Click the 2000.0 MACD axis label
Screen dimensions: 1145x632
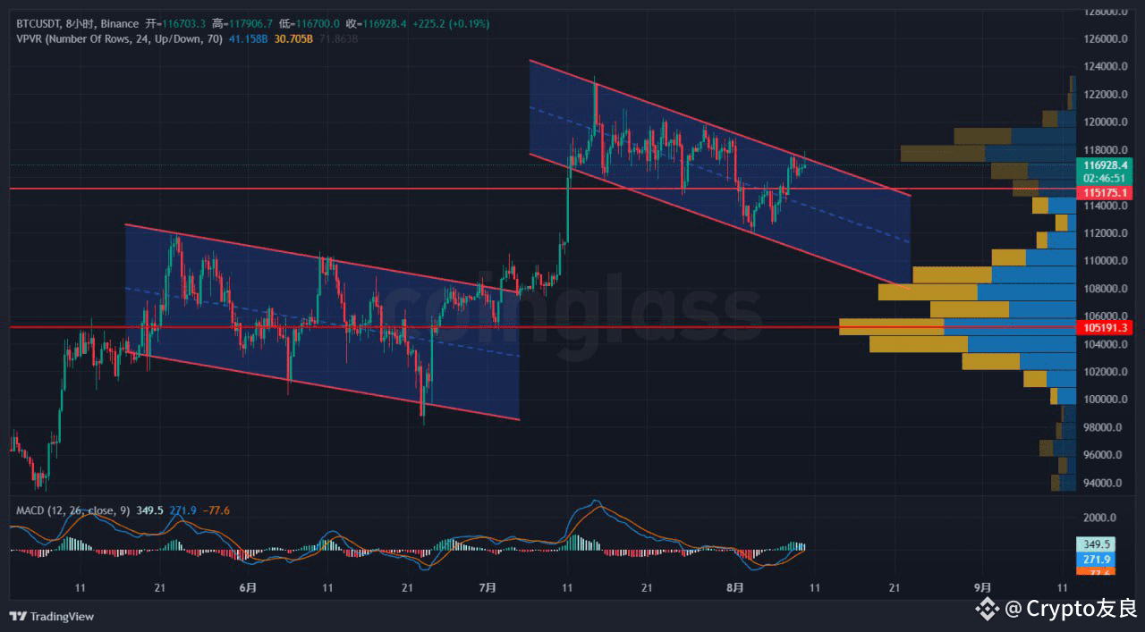coord(1100,518)
